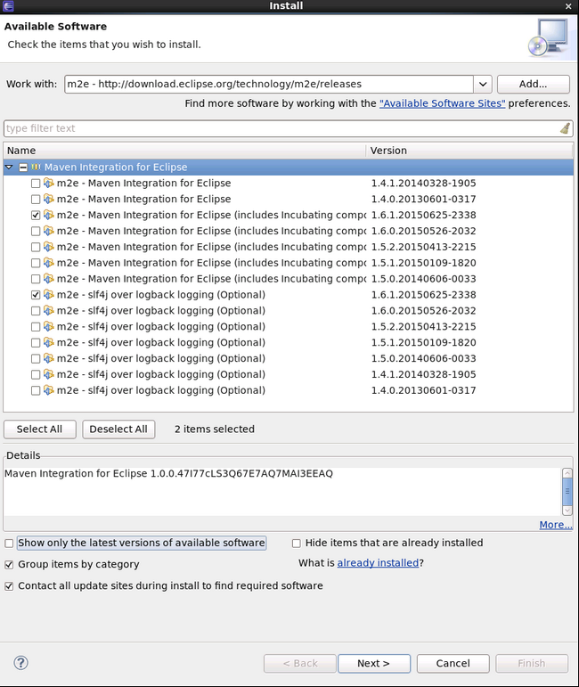This screenshot has height=687, width=579.
Task: Proceed with the Next > button
Action: click(x=374, y=663)
